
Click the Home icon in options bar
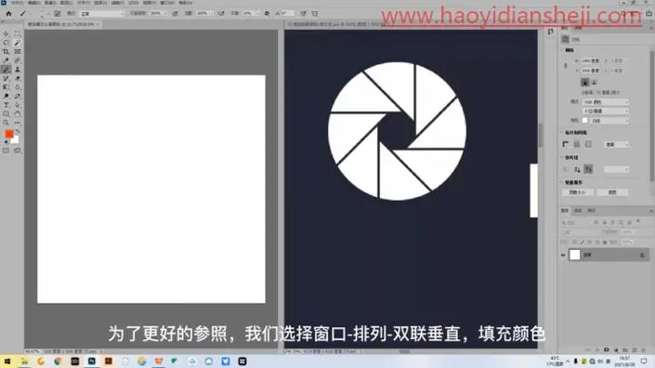(x=8, y=13)
